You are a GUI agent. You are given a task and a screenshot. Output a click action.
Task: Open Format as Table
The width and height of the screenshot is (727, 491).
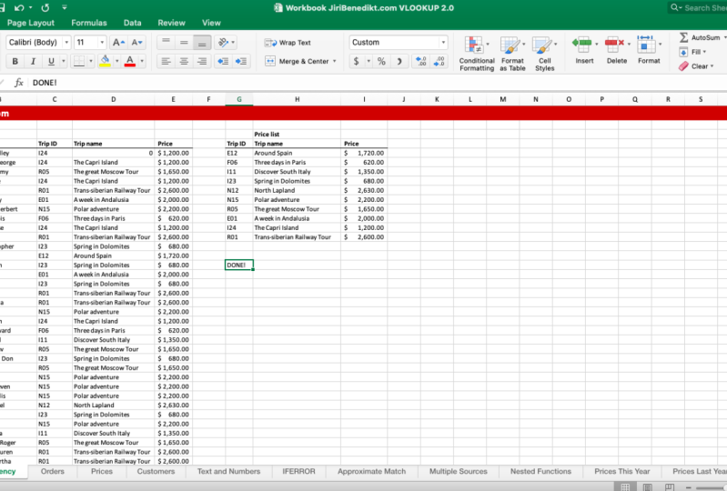(x=512, y=54)
